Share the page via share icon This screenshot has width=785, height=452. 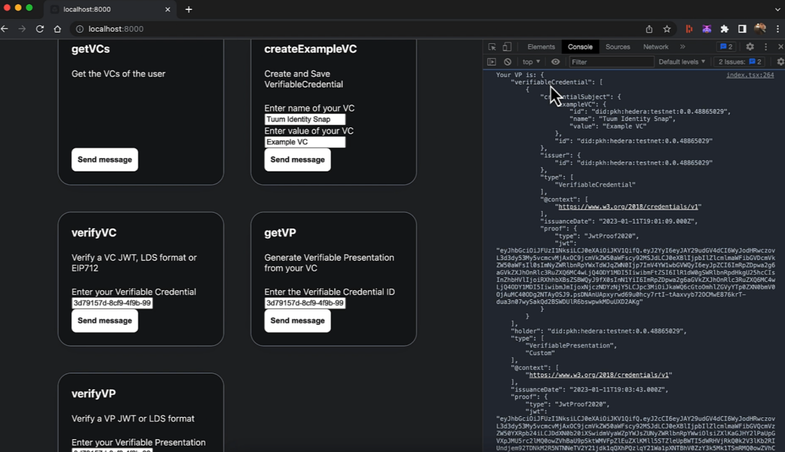[649, 29]
